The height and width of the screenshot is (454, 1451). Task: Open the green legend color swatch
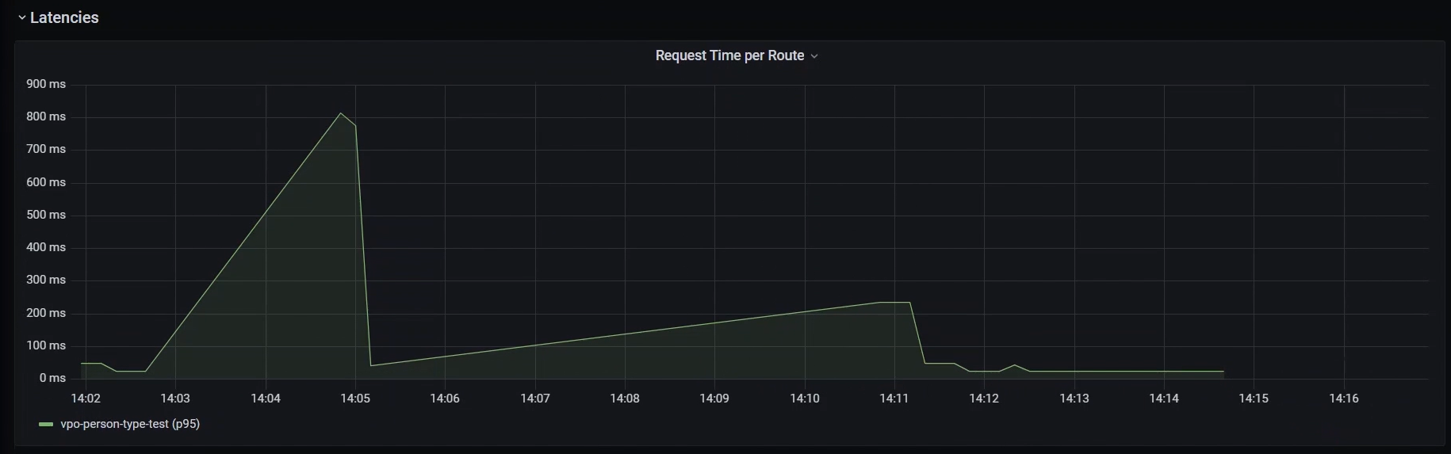click(x=46, y=425)
